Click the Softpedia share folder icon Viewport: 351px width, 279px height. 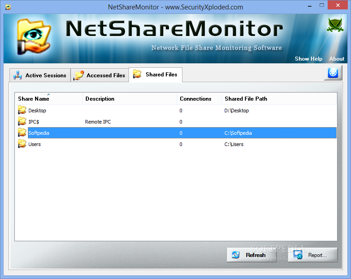tap(22, 133)
